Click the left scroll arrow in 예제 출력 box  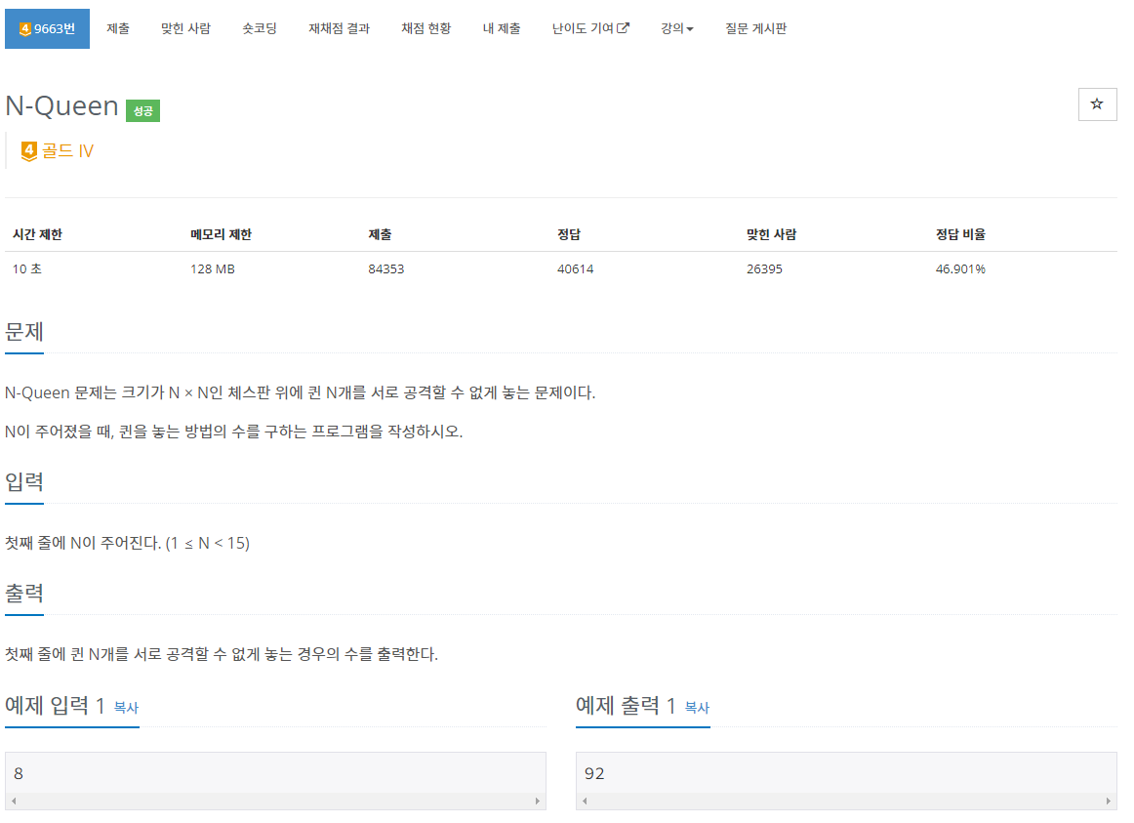pyautogui.click(x=583, y=801)
